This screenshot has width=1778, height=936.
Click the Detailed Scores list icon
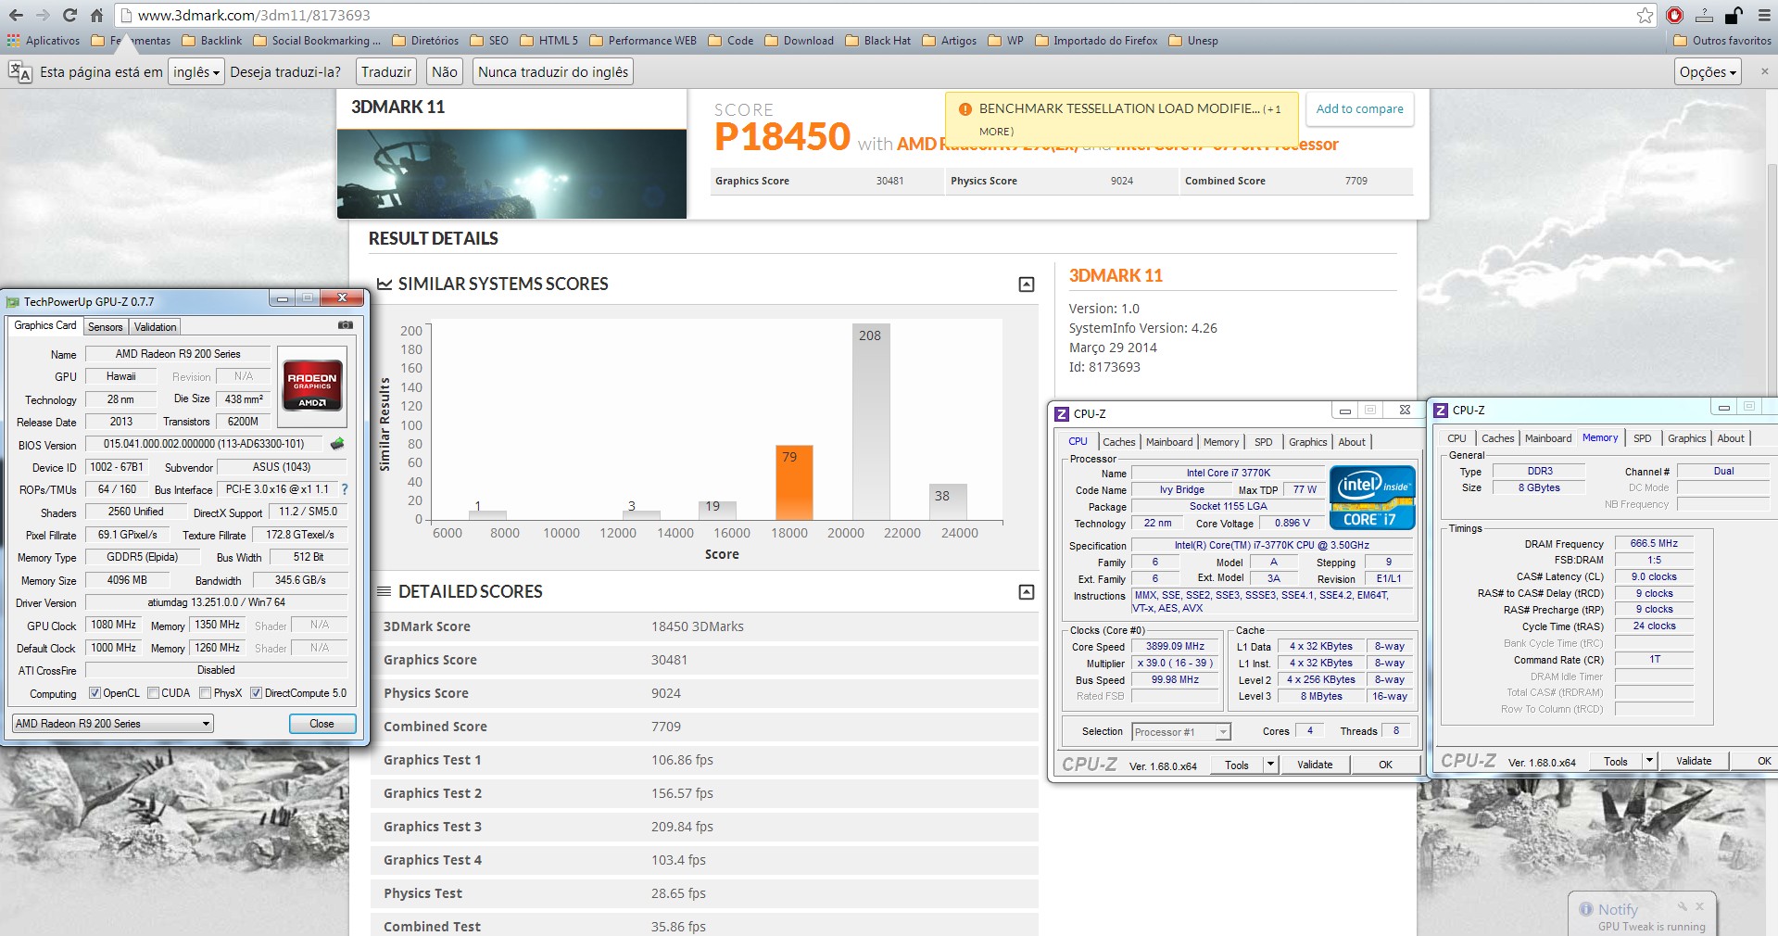tap(384, 591)
